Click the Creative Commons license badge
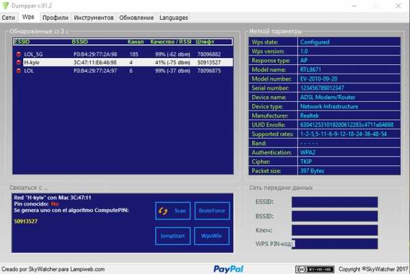410x274 pixels. point(314,269)
